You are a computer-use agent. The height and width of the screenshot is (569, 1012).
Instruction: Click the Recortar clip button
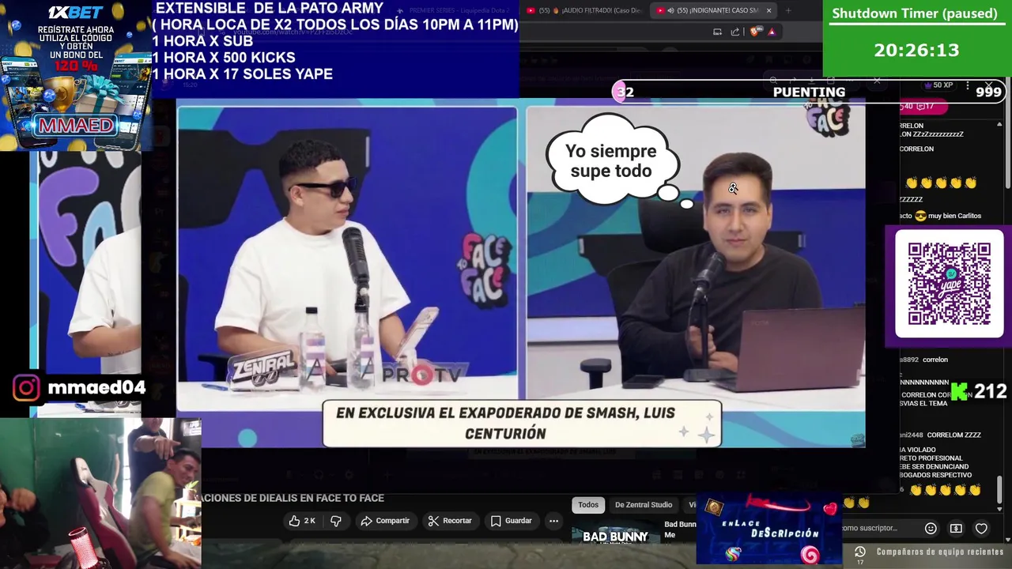pyautogui.click(x=450, y=521)
